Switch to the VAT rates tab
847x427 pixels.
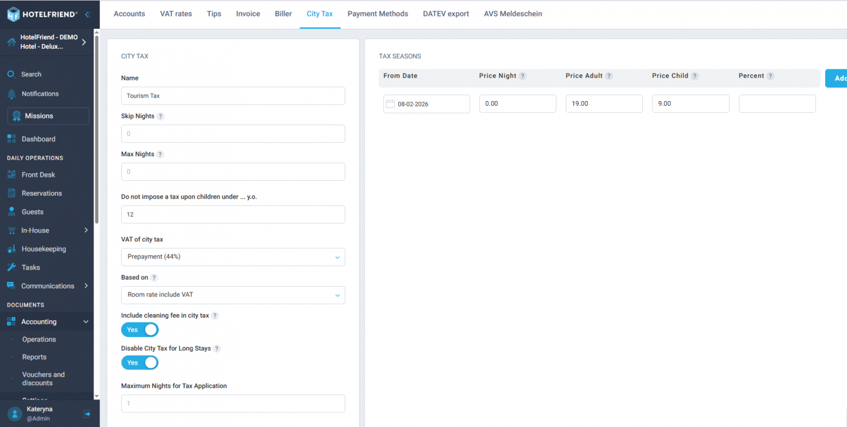coord(176,14)
